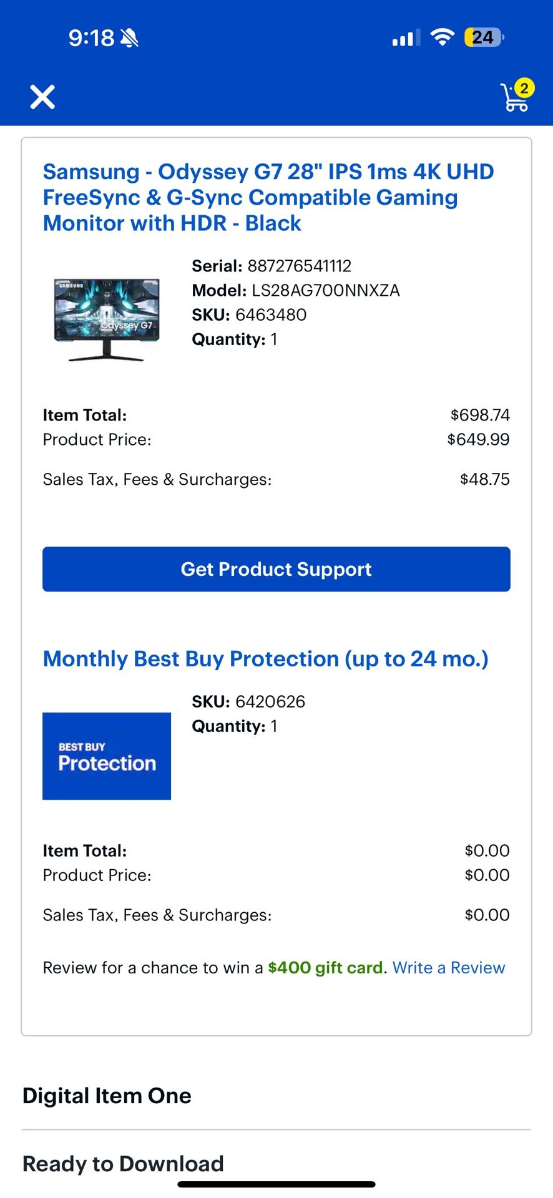The image size is (553, 1198).
Task: Select the Digital Item One heading
Action: [x=107, y=1096]
